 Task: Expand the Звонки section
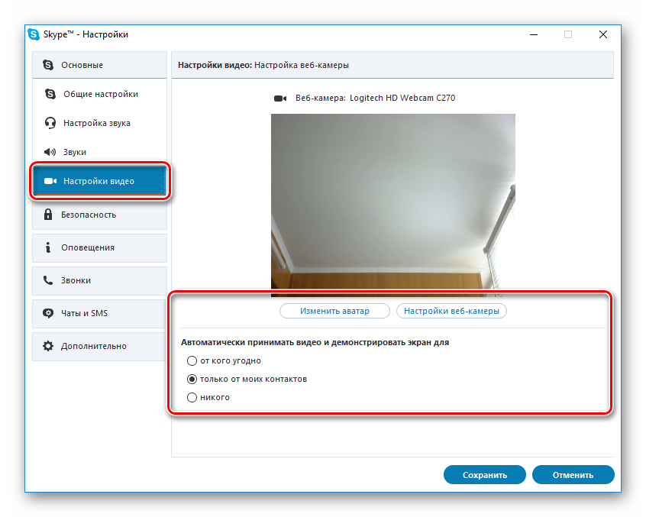[x=100, y=280]
